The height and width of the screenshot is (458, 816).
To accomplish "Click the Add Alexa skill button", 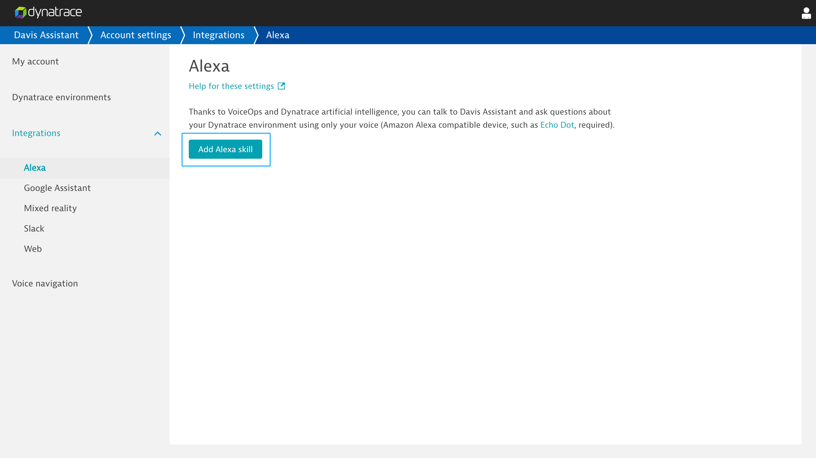I will [225, 149].
